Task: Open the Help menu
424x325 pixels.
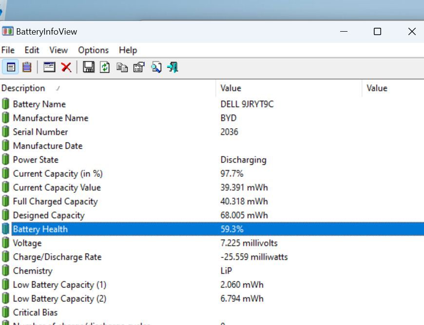Action: click(x=128, y=50)
